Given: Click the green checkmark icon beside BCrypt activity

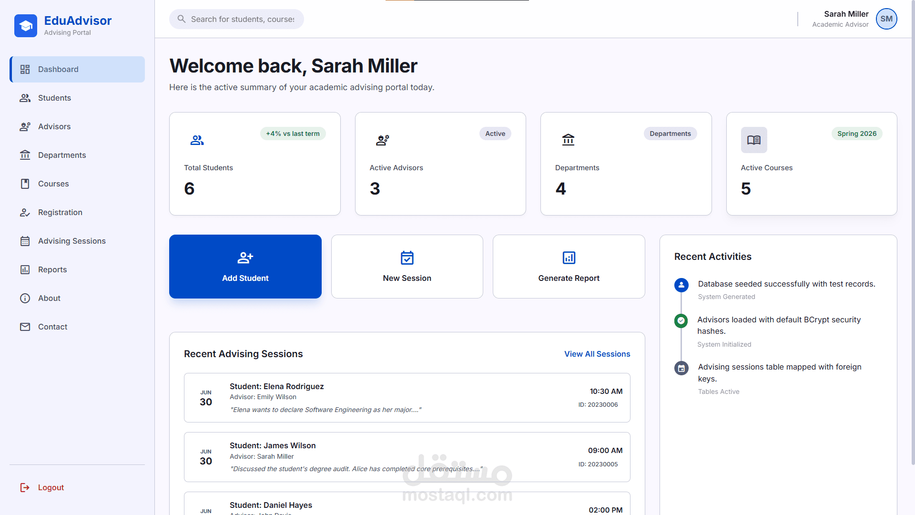Looking at the screenshot, I should pyautogui.click(x=681, y=321).
